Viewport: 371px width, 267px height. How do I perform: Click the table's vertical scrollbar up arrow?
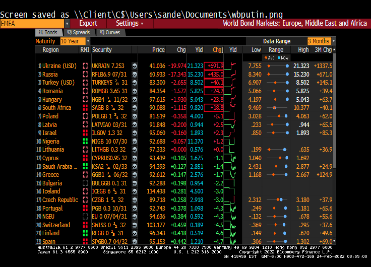click(335, 49)
